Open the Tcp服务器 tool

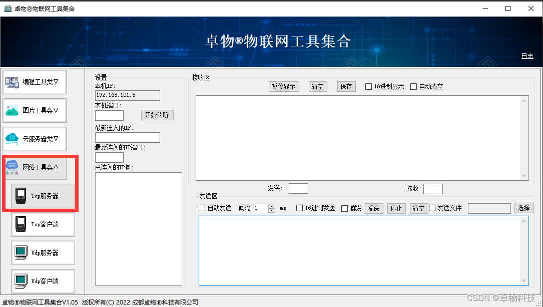(43, 196)
